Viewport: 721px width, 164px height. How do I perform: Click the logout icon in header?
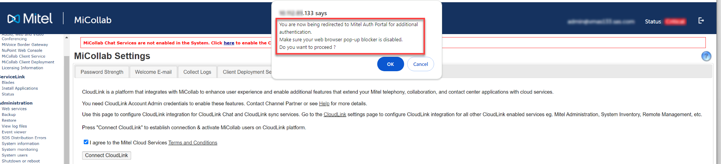click(701, 20)
